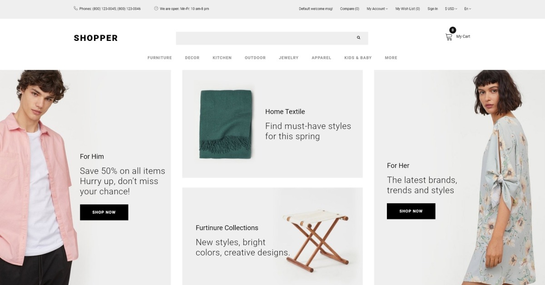The height and width of the screenshot is (285, 545).
Task: Click the search magnifier icon
Action: (358, 38)
